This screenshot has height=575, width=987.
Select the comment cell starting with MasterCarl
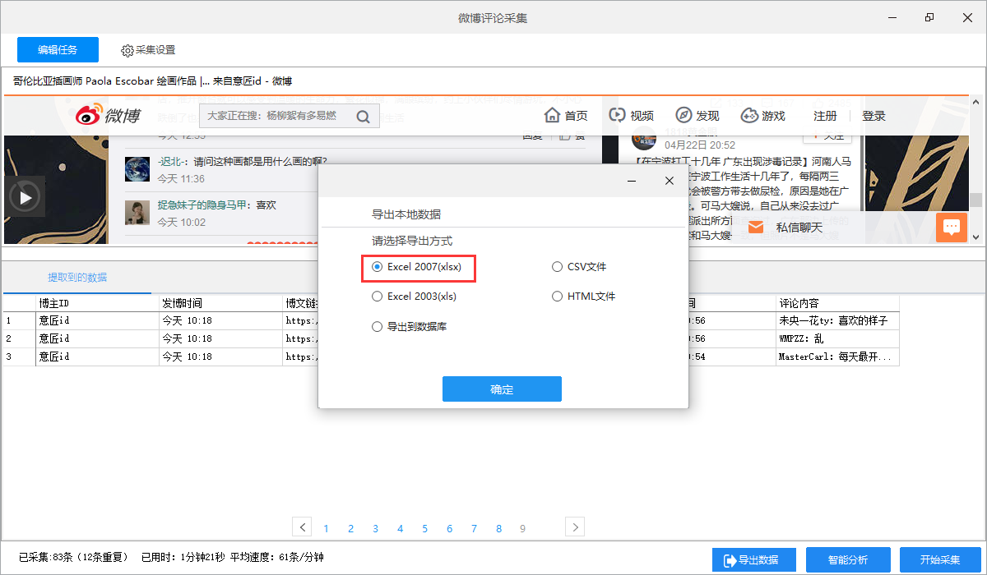[837, 356]
